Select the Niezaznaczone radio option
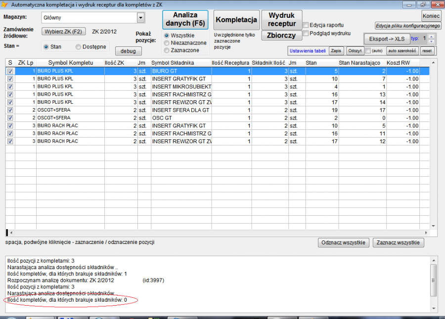 click(167, 43)
